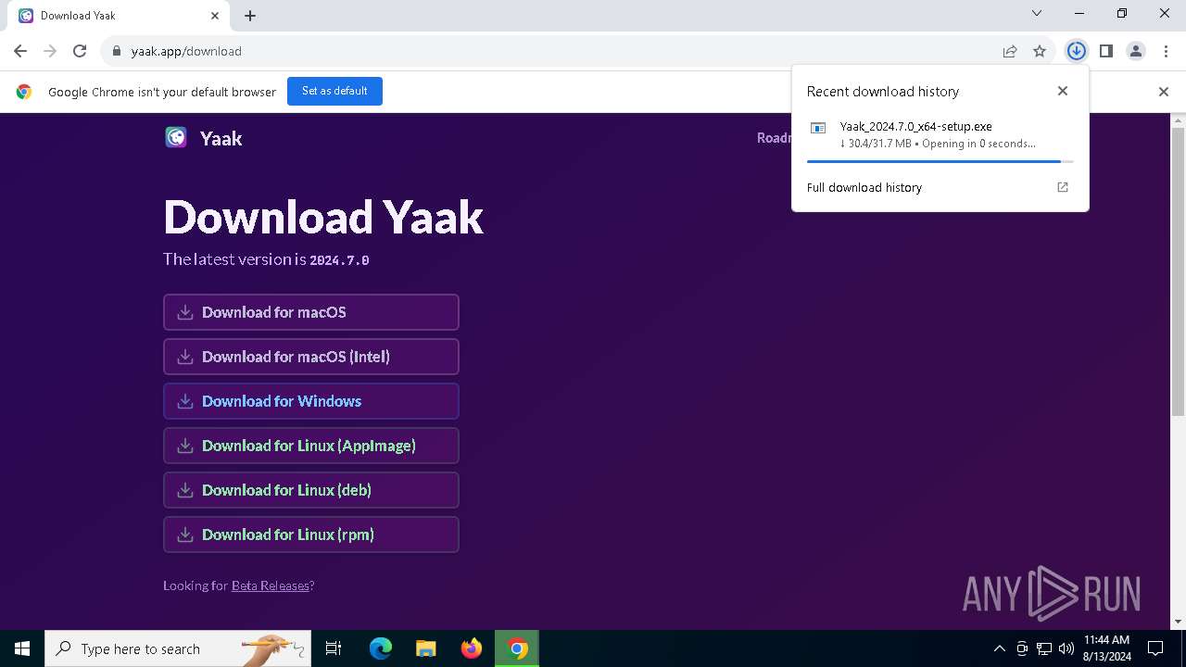This screenshot has width=1186, height=667.
Task: Close the Recent download history popup
Action: (x=1063, y=91)
